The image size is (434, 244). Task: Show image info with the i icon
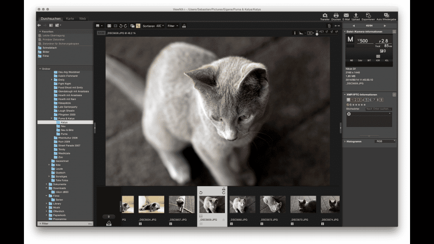pyautogui.click(x=294, y=33)
